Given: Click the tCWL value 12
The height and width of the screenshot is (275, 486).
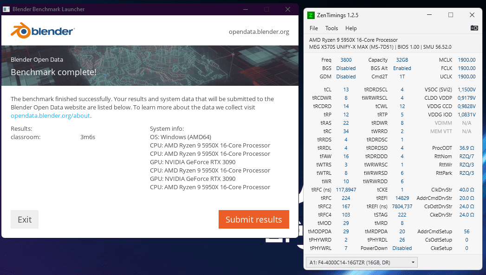Looking at the screenshot, I should (402, 106).
